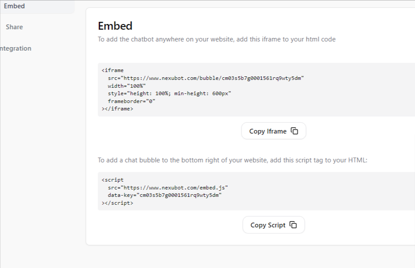
Task: Go to the Integration sidebar section
Action: tap(16, 48)
